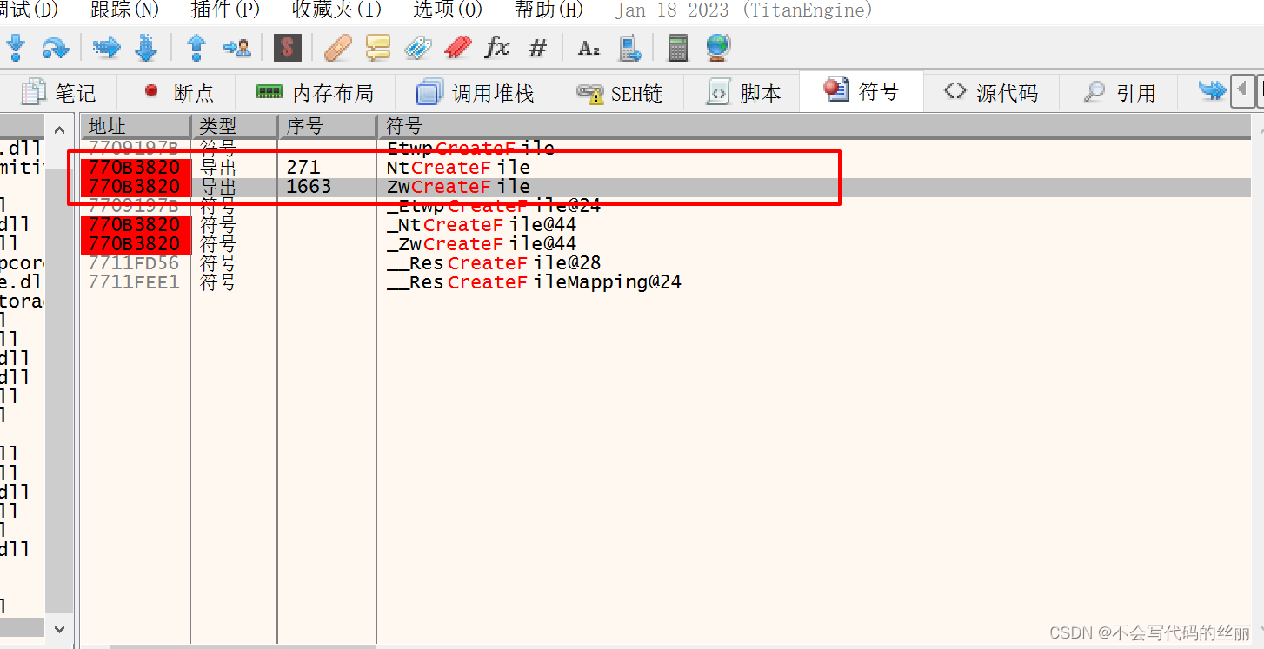The image size is (1264, 649).
Task: Open the 引用 references tab
Action: point(1120,93)
